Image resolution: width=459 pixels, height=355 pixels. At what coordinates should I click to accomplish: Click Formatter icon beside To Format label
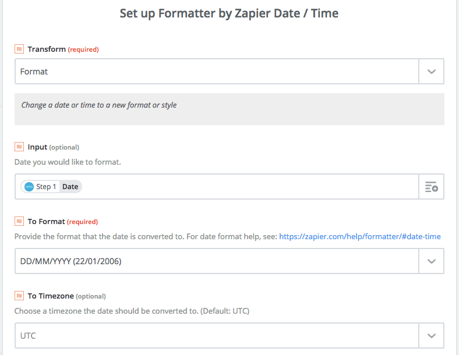[19, 221]
